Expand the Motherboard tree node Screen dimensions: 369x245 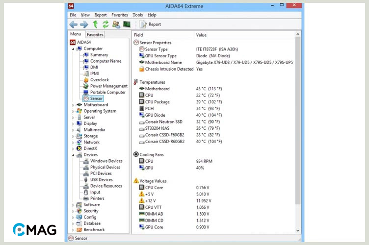pos(73,105)
